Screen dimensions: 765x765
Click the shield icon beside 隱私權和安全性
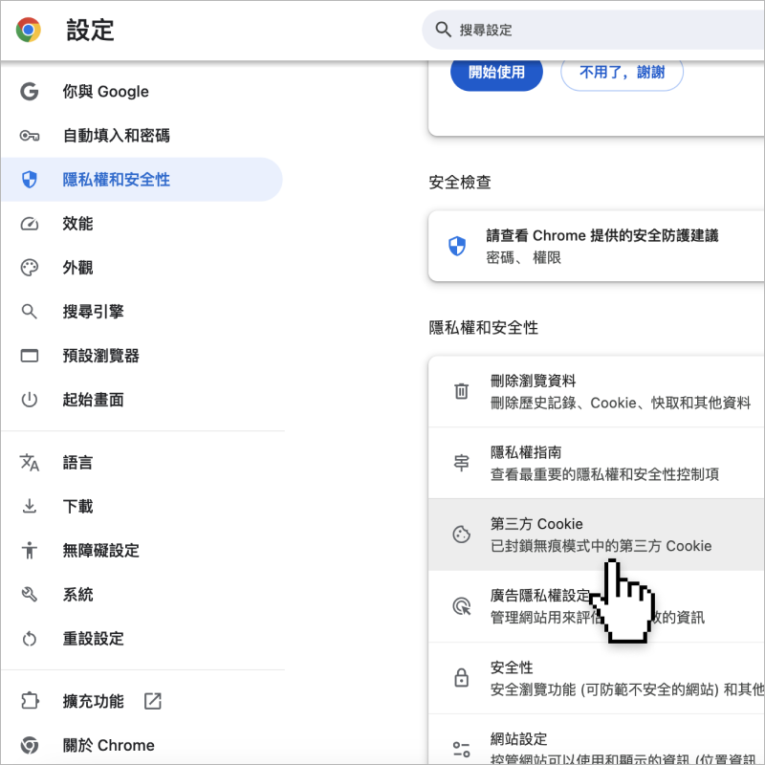point(30,180)
